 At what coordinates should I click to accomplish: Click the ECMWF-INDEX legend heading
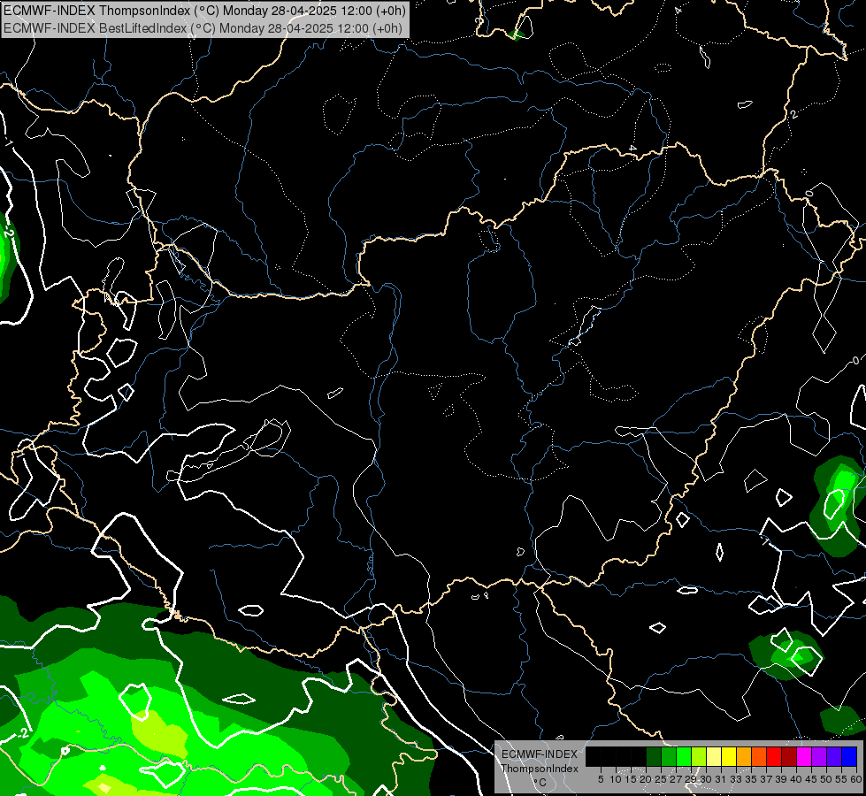540,754
